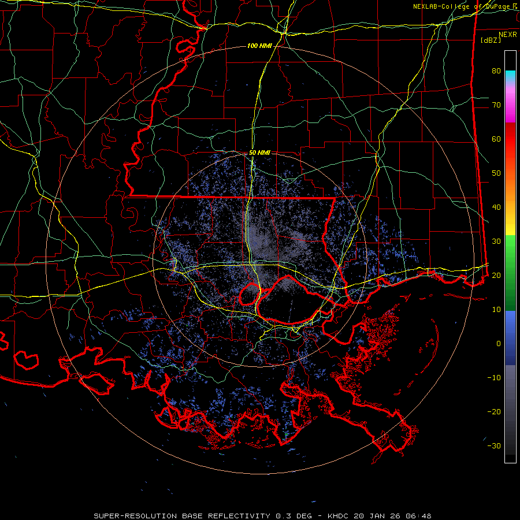
Task: Click the 100 NMI range ring label
Action: (259, 46)
